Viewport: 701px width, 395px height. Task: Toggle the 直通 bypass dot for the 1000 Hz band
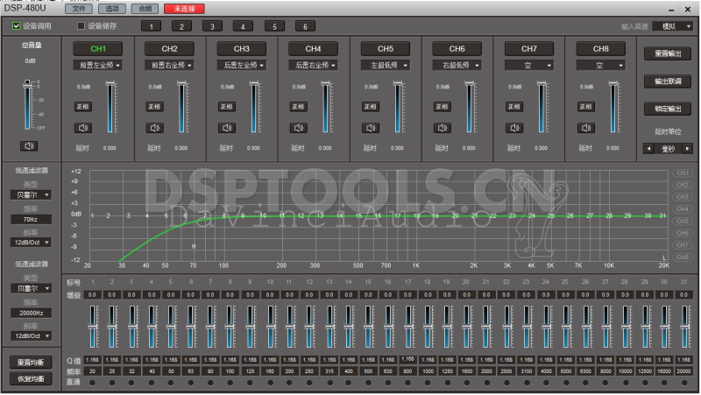428,383
